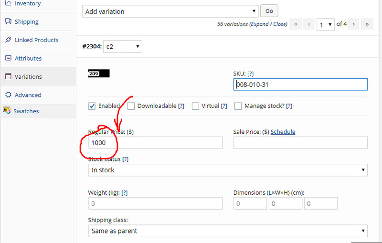Click the Go button
382x243 pixels.
pyautogui.click(x=269, y=11)
